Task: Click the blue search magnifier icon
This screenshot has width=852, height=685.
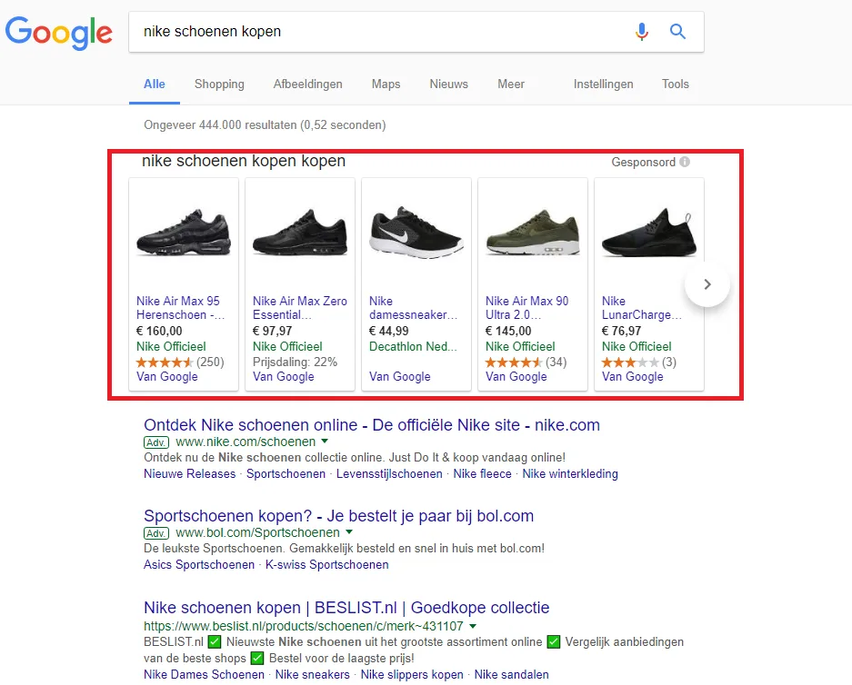Action: (677, 32)
